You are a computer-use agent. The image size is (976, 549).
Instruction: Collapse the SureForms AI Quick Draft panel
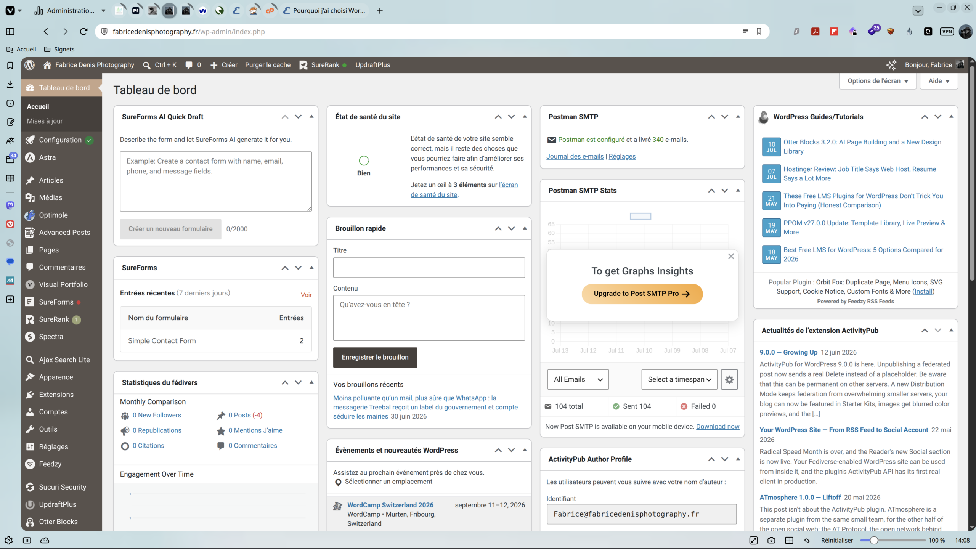tap(311, 117)
